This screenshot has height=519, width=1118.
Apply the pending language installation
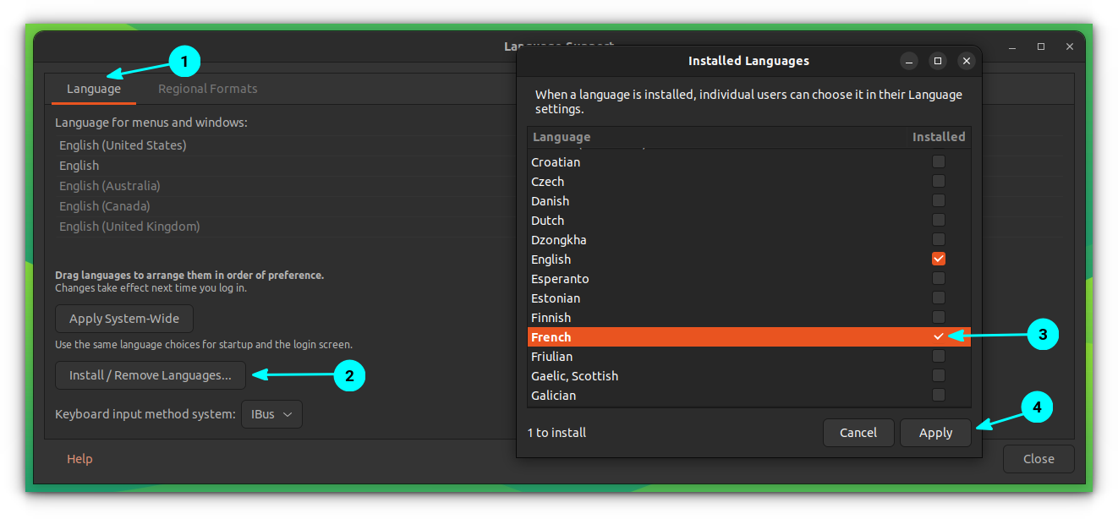coord(935,432)
